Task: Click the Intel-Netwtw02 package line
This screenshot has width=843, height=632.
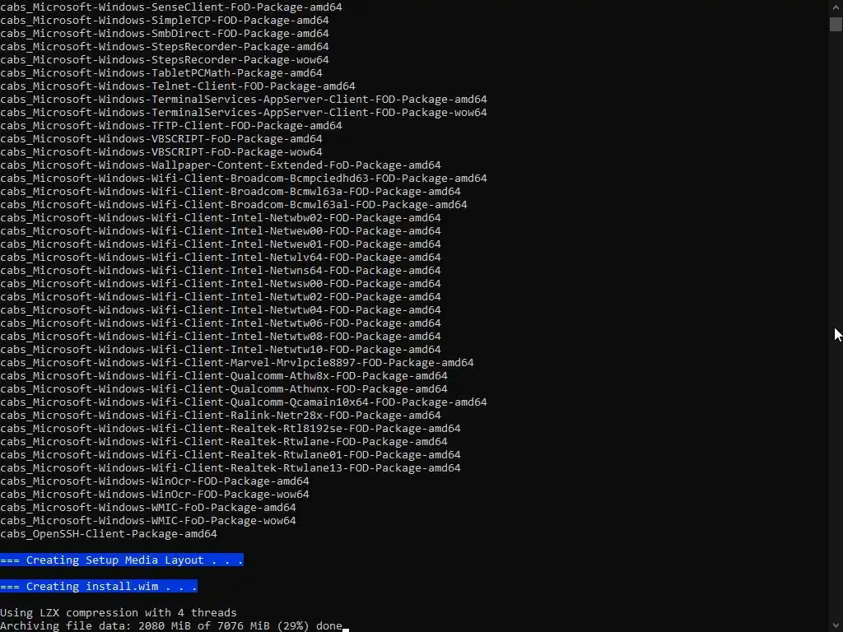Action: click(221, 296)
